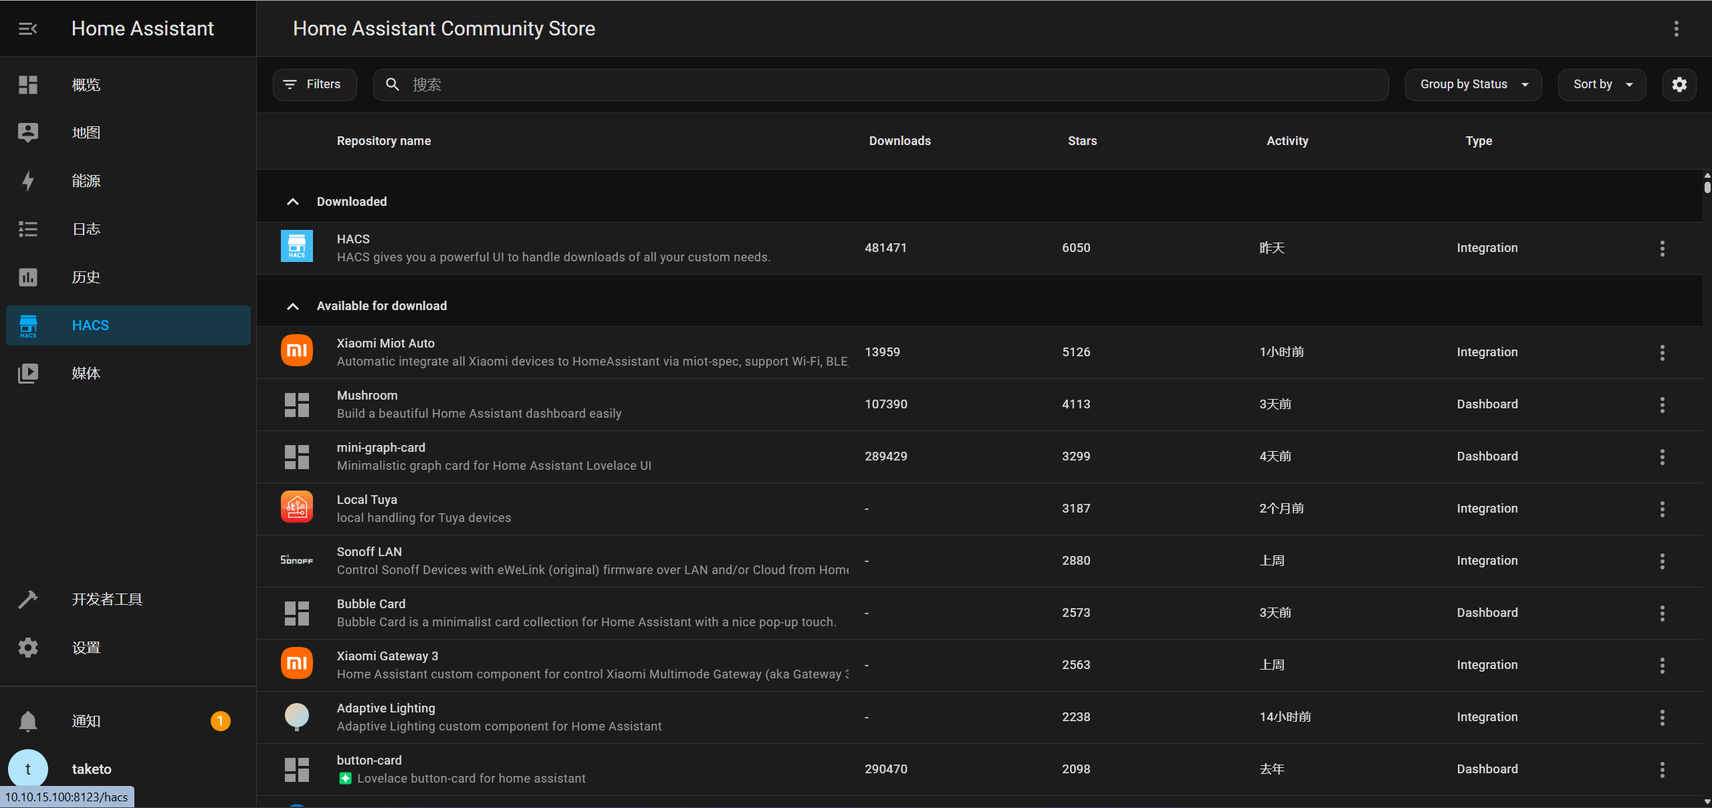Click the Bubble Card dashboard icon
Image resolution: width=1712 pixels, height=808 pixels.
coord(297,614)
